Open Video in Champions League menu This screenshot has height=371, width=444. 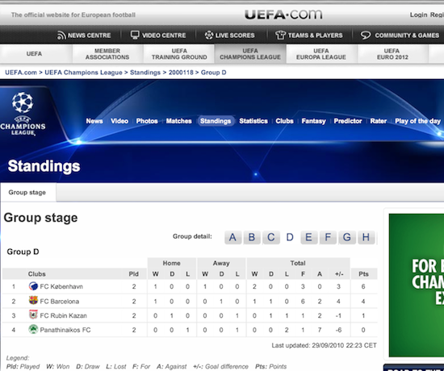119,121
